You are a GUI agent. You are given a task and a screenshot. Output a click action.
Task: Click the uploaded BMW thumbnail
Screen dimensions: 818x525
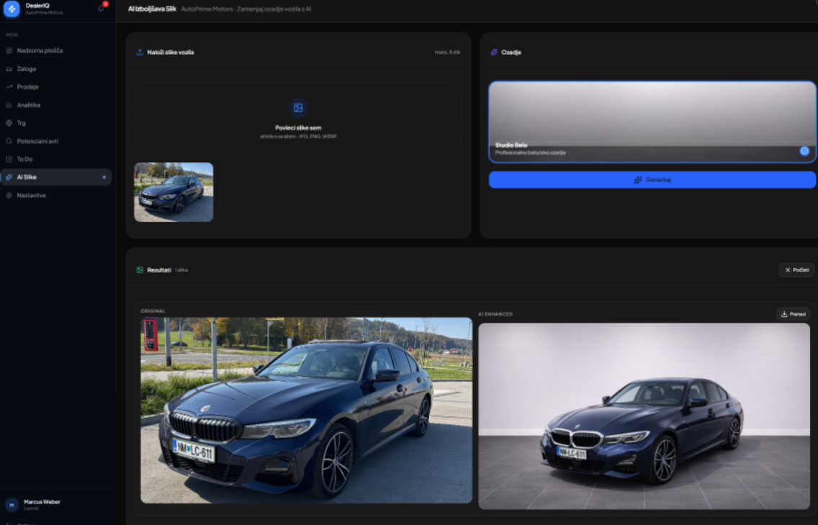174,192
